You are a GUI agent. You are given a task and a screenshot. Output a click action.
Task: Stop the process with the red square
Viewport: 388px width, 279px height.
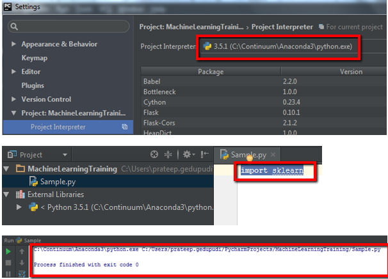(8, 263)
